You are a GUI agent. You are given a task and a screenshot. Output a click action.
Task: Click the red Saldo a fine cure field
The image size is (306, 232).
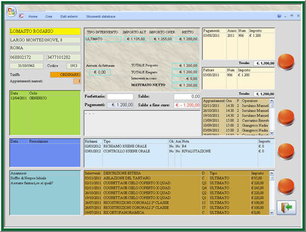tap(187, 105)
